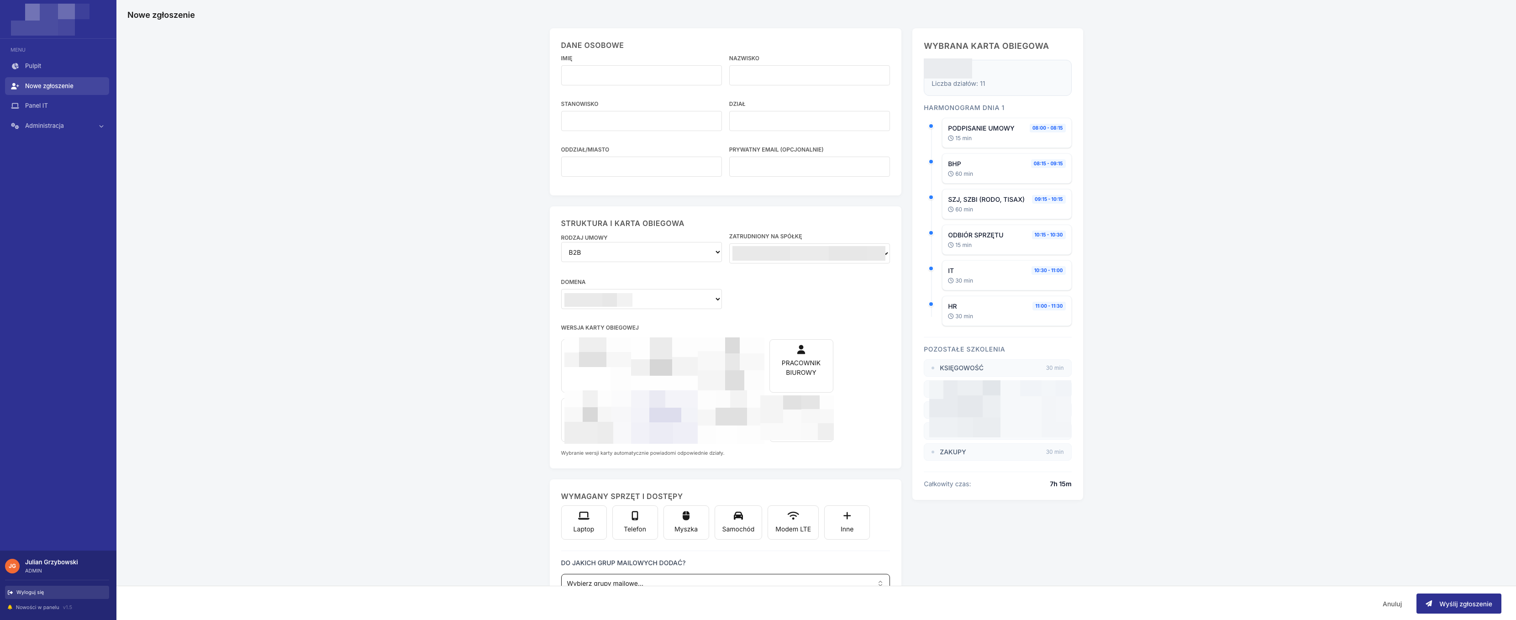Click the clock icon under BHP
The image size is (1516, 620).
click(950, 174)
